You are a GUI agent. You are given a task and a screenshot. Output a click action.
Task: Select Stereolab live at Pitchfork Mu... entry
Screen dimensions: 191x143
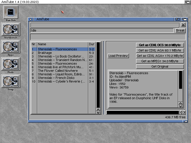click(63, 67)
